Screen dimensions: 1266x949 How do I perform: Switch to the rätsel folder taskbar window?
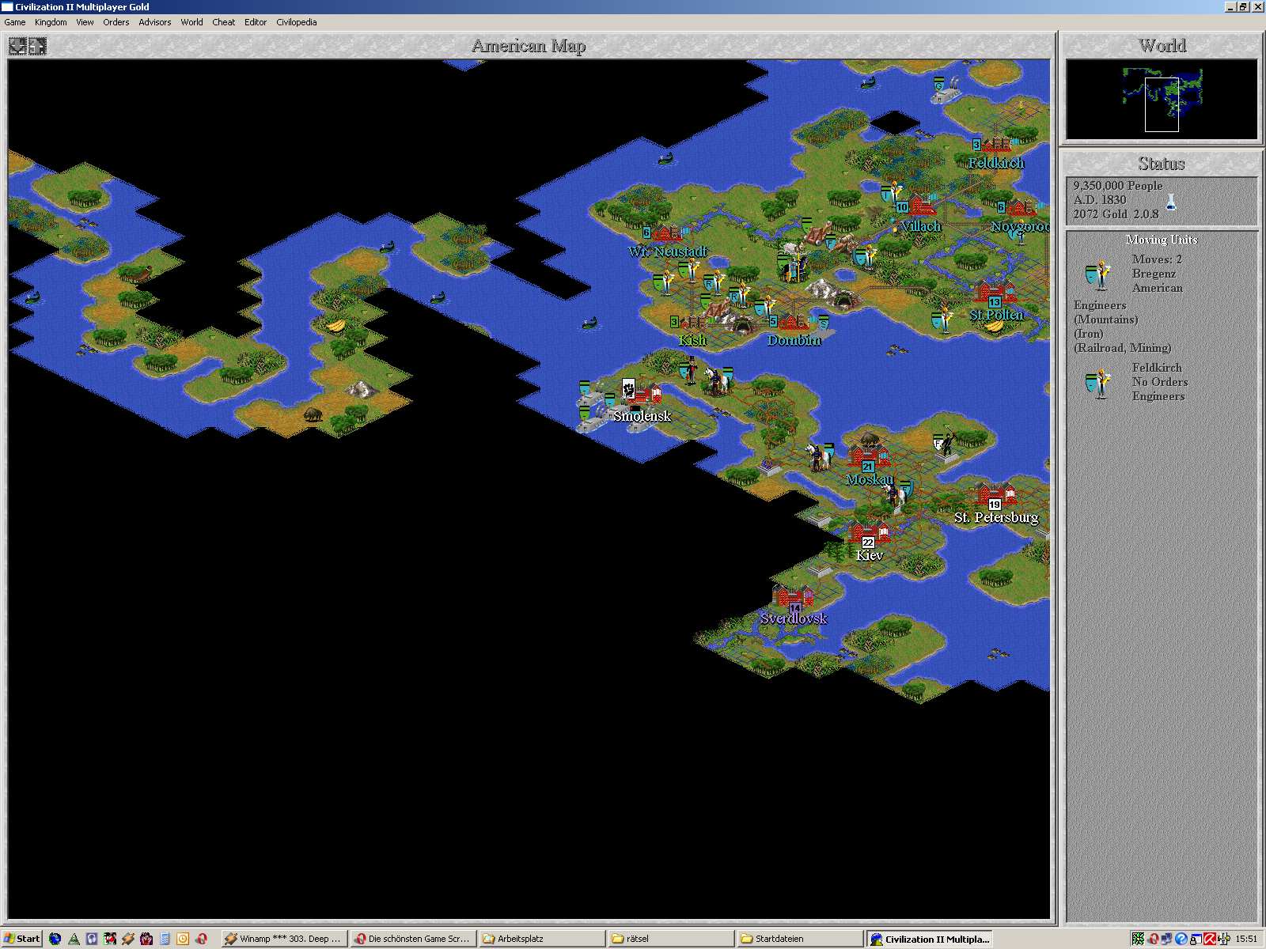coord(671,939)
